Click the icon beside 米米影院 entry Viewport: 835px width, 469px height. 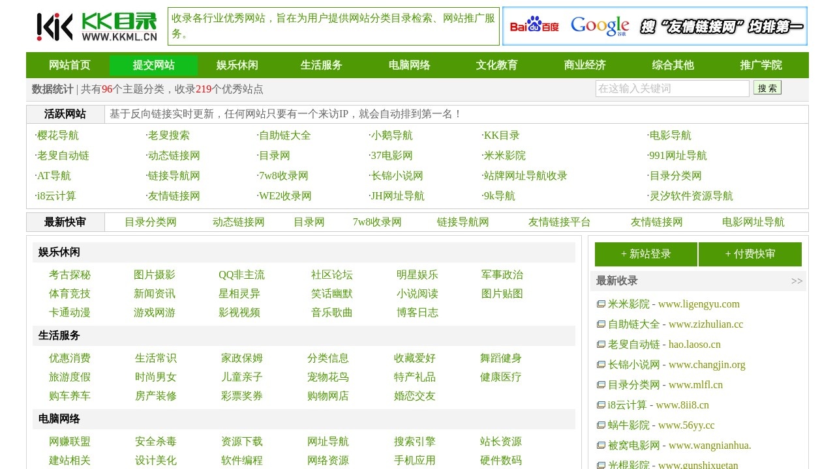pos(601,304)
